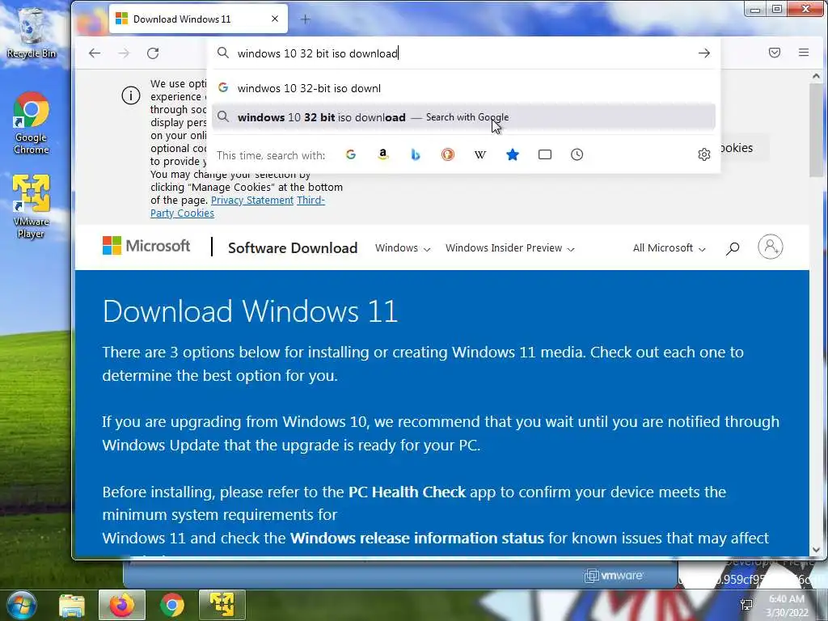Choose the 'windwos 10 32-bit iso downl' suggestion
Image resolution: width=828 pixels, height=621 pixels.
point(463,88)
